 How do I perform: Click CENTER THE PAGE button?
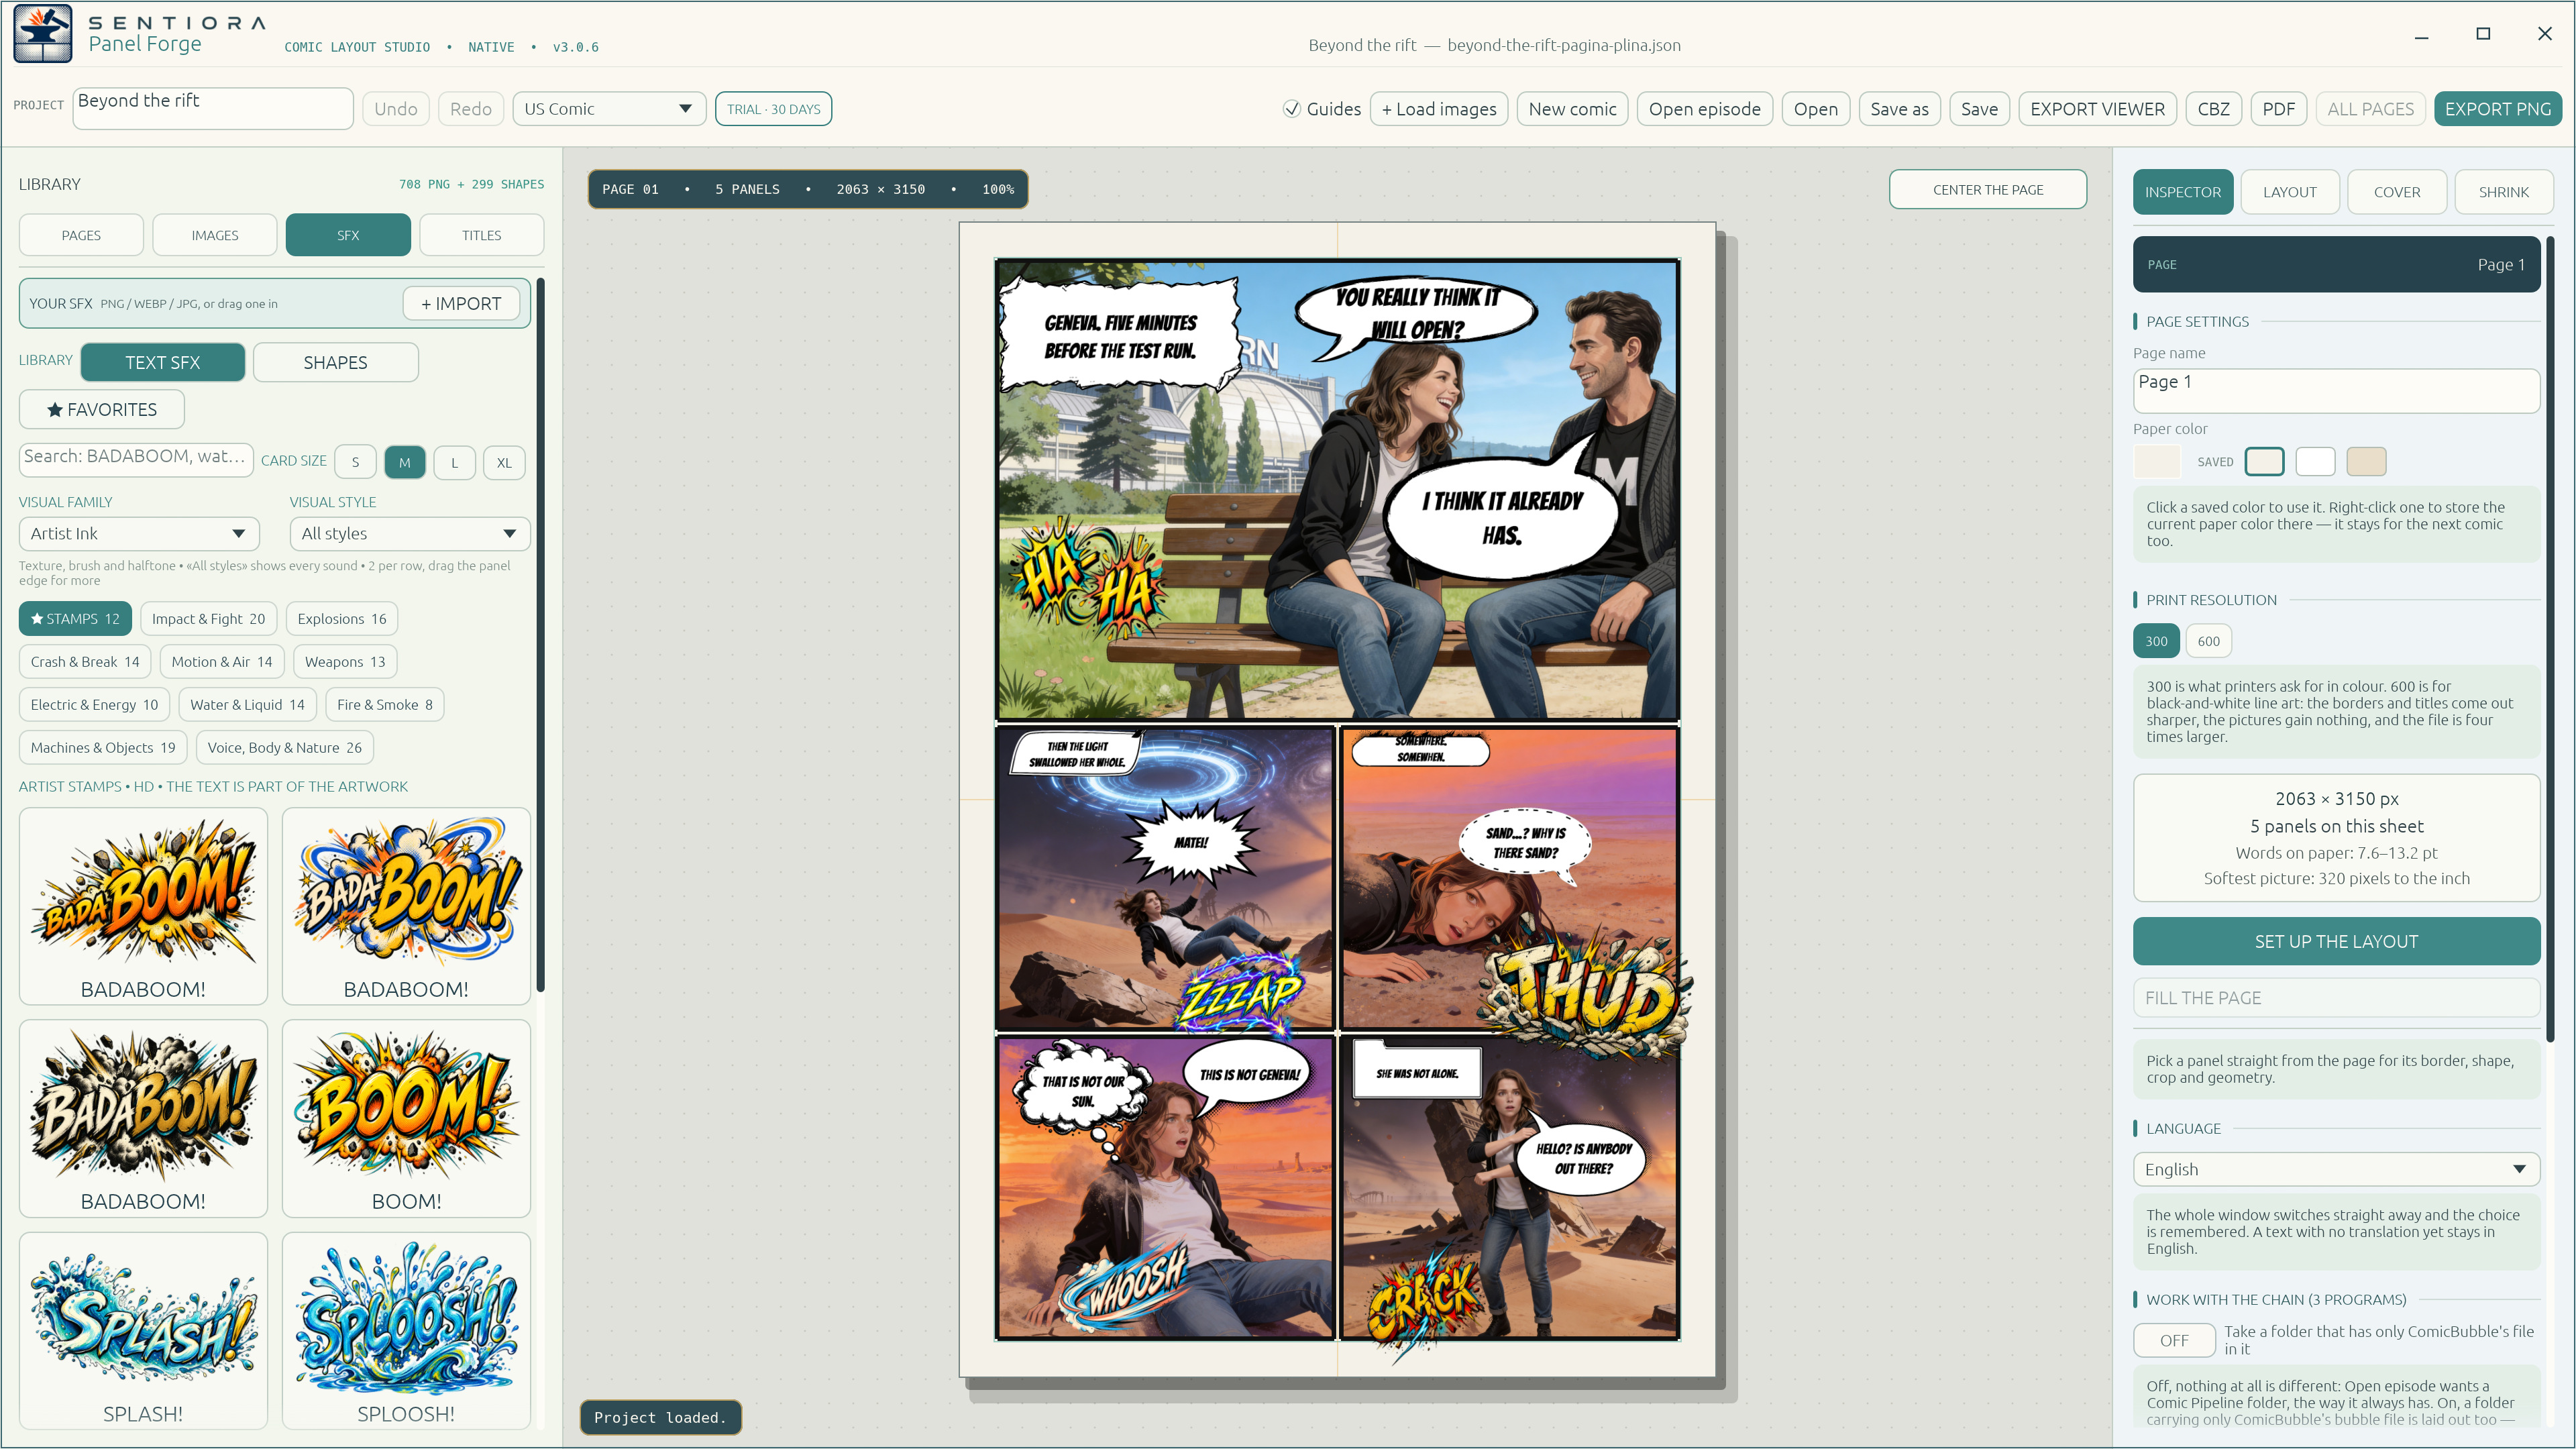(1987, 189)
